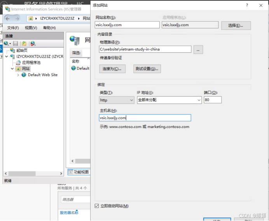
Task: Click the forward arrow in IIS Manager
Action: 17,19
